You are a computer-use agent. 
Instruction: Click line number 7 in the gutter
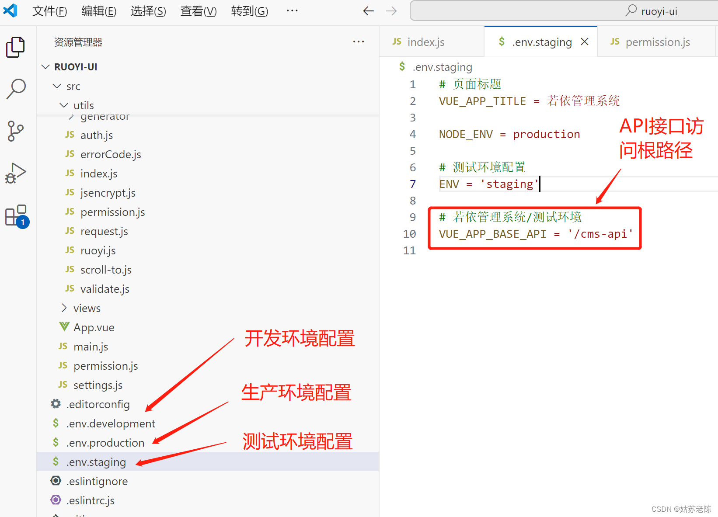(413, 184)
